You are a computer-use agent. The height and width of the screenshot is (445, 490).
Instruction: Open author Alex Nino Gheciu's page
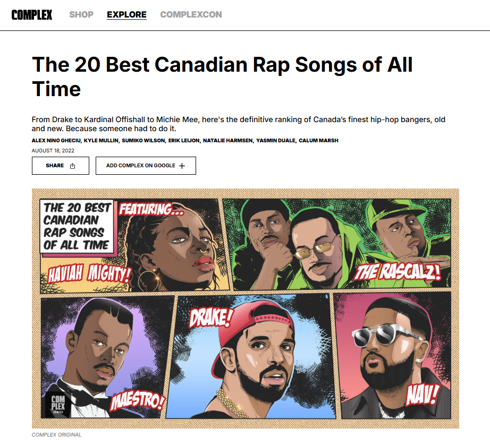click(56, 141)
